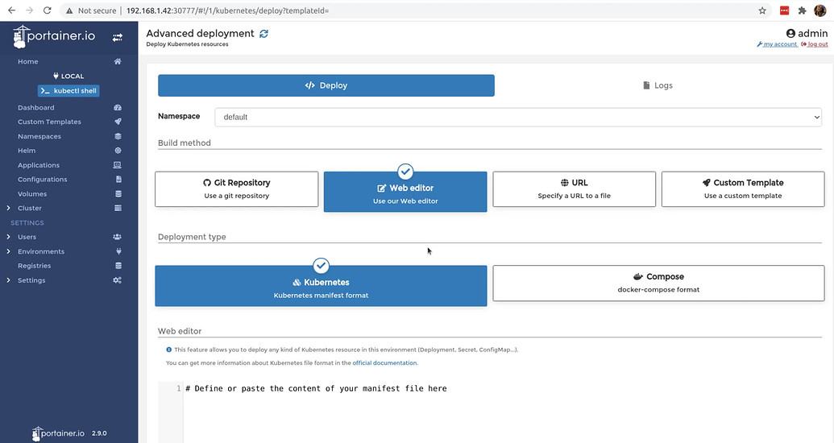
Task: Click the log out link
Action: click(815, 44)
